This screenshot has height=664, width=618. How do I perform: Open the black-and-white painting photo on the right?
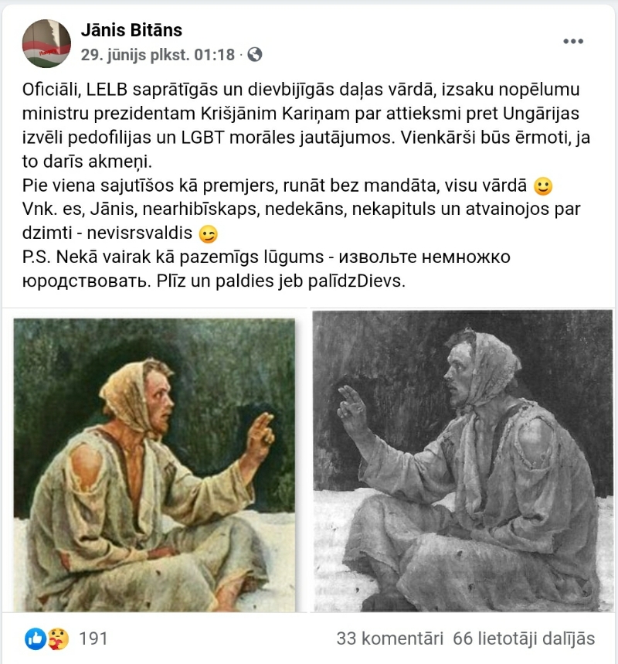pyautogui.click(x=463, y=461)
